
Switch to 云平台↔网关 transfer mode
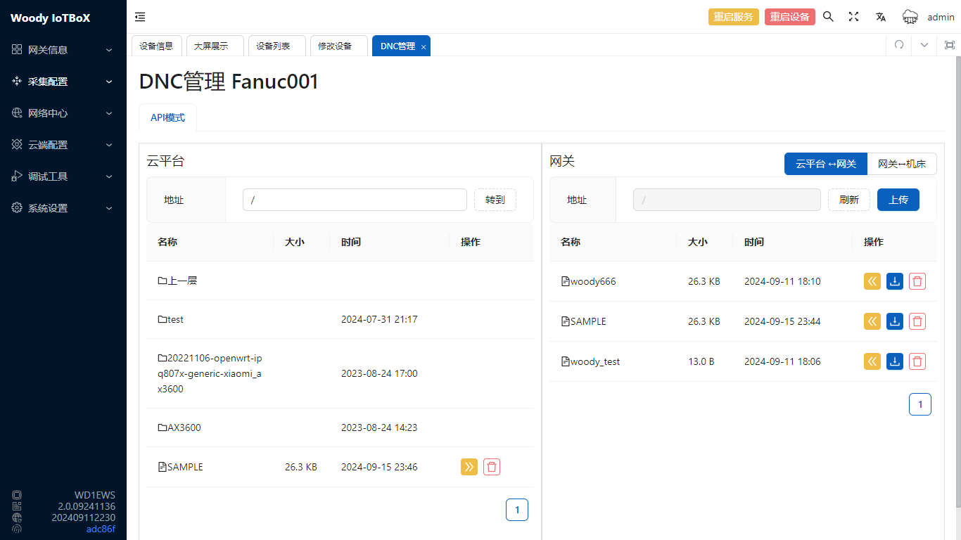coord(825,164)
